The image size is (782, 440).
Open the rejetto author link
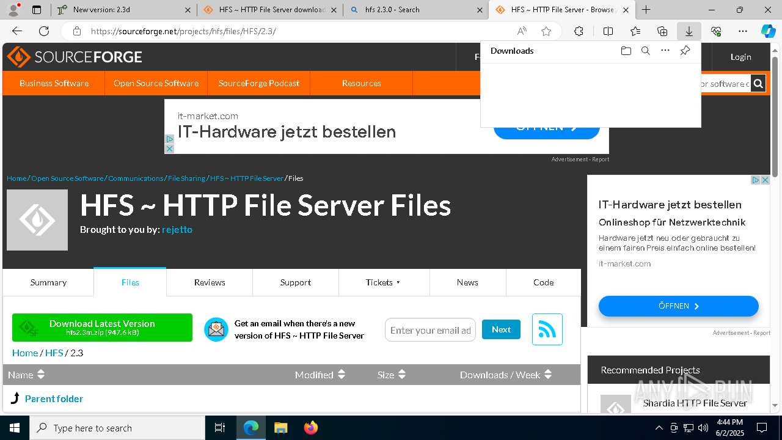pyautogui.click(x=177, y=229)
